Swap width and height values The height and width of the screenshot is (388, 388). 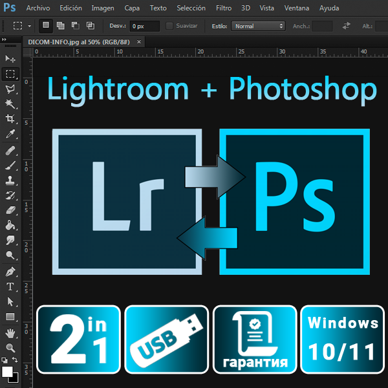pyautogui.click(x=346, y=26)
